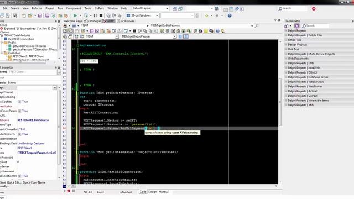
Task: Click the error entry "Expected '@' but received"
Action: tap(30, 29)
